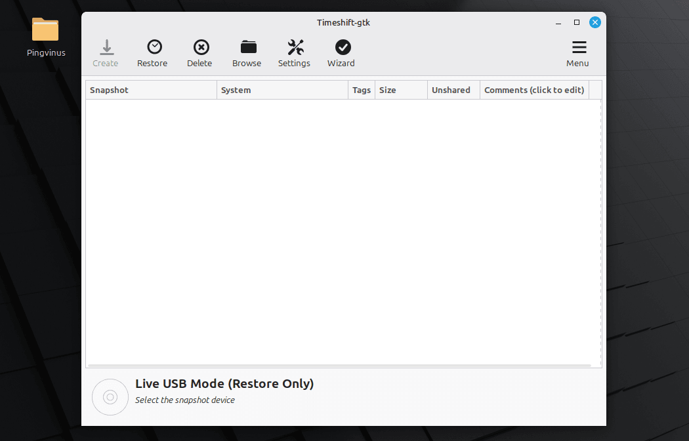The image size is (689, 441).
Task: Close the Timeshift-gtk window
Action: (x=595, y=22)
